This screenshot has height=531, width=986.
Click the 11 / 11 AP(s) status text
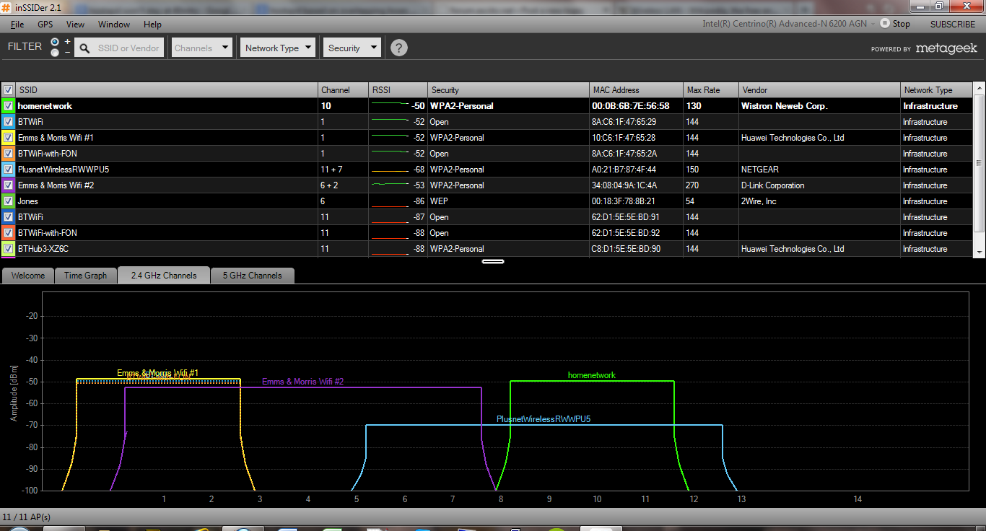pos(27,517)
